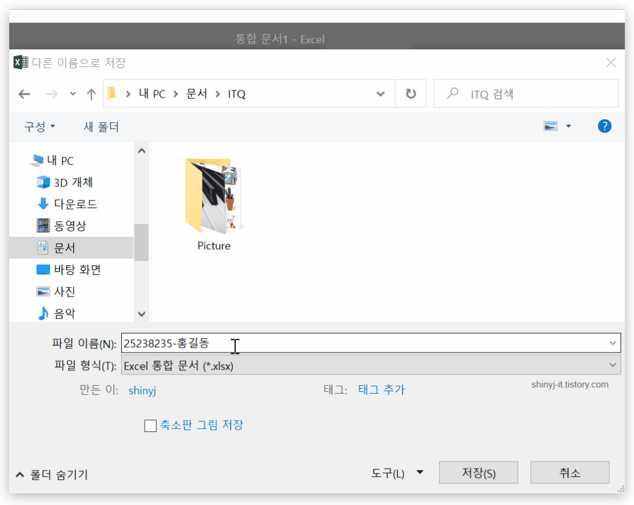Click the author name shinyj
Viewport: 634px width, 505px height.
point(142,390)
